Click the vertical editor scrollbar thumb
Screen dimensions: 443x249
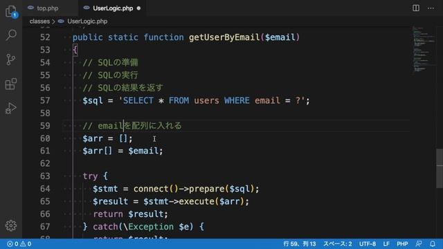[x=440, y=168]
